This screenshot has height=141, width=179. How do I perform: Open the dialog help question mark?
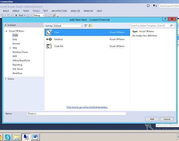coord(165,19)
